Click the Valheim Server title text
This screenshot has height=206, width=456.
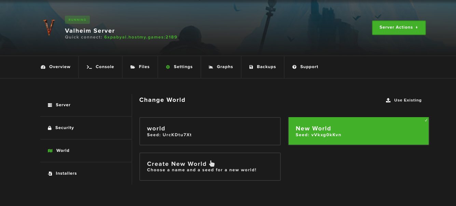click(x=90, y=31)
